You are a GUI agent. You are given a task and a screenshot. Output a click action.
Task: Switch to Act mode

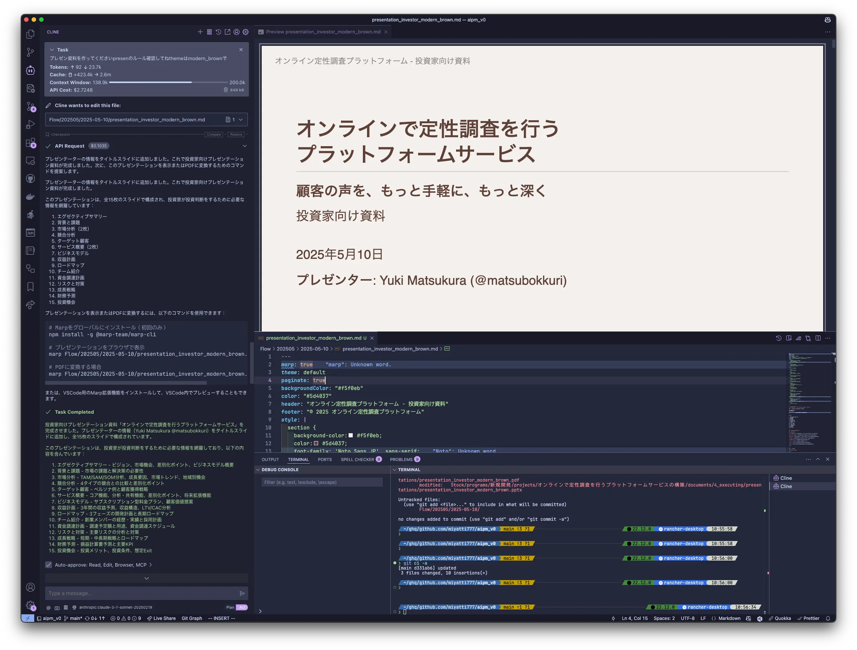(242, 608)
